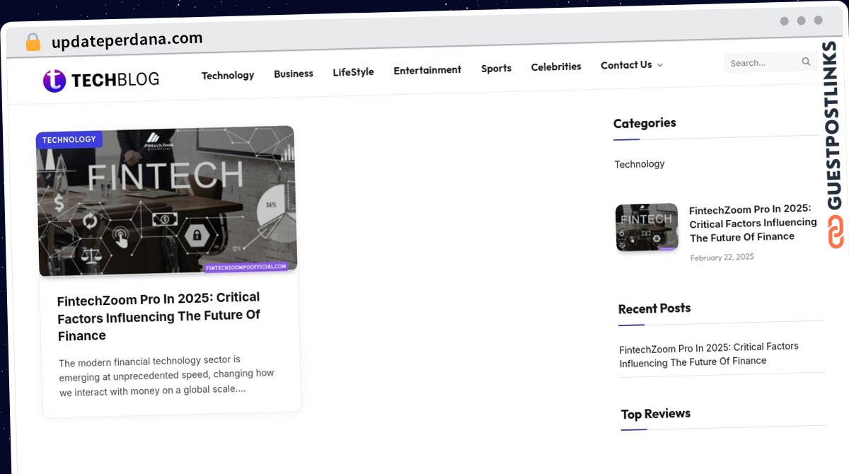
Task: Open the Recent Posts FintechZoom Pro link
Action: click(709, 354)
